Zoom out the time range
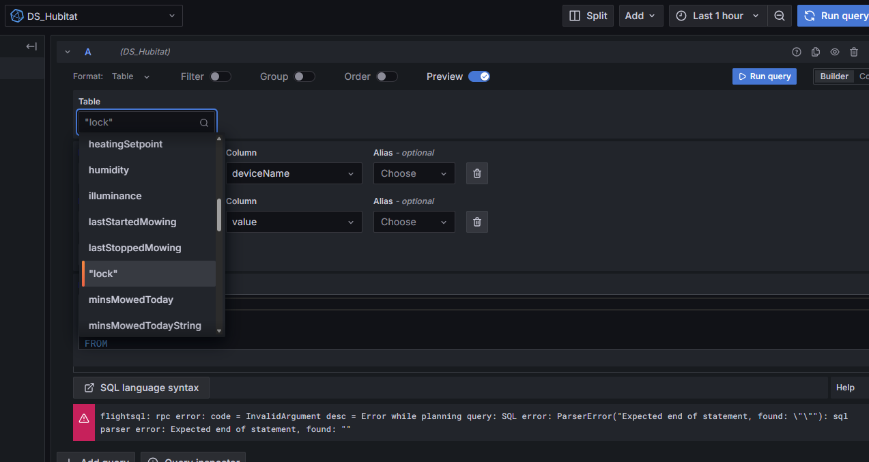 coord(779,16)
